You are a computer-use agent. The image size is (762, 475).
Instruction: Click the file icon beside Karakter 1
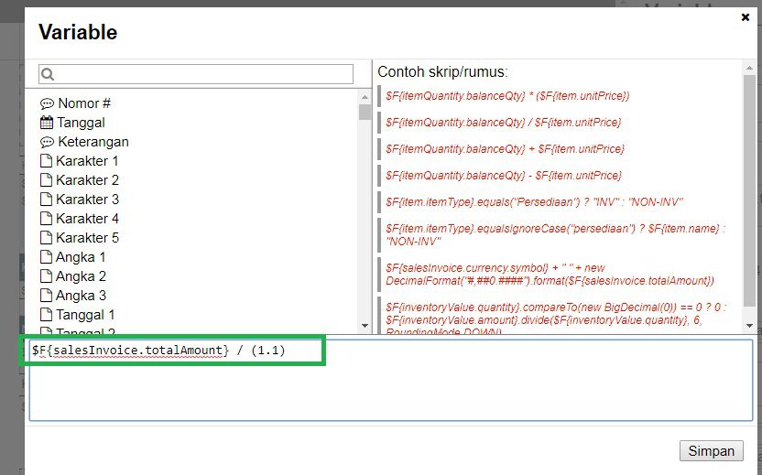point(46,161)
